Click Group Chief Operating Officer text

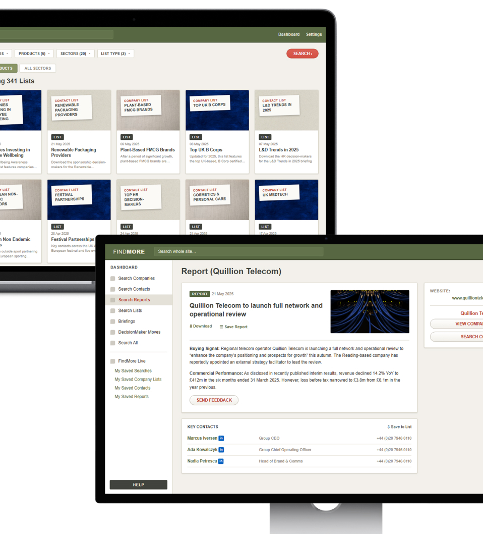(285, 450)
